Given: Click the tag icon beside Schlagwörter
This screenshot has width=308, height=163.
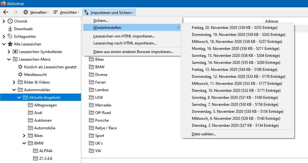Looking at the screenshot, I should pos(10,37).
